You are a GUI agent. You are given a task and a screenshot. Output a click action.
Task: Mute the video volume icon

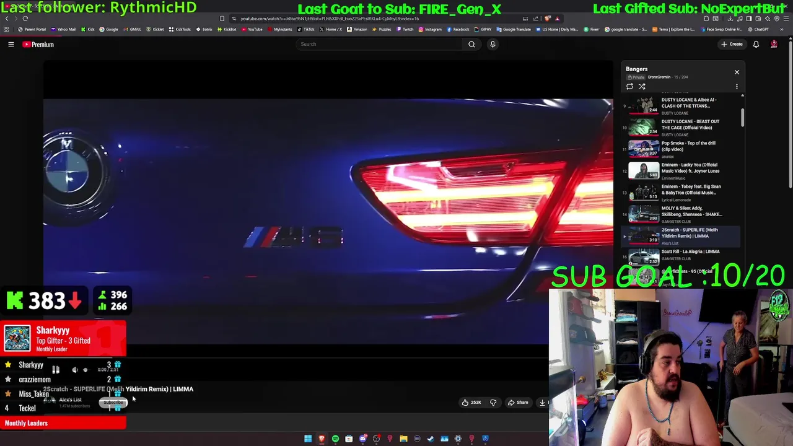pyautogui.click(x=75, y=370)
